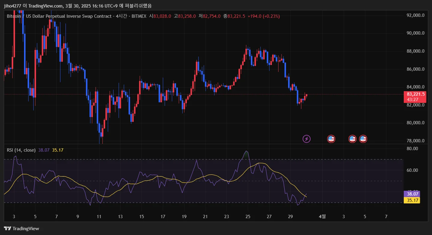Click the 25 date label on time axis
Image resolution: width=432 pixels, height=235 pixels.
(248, 216)
